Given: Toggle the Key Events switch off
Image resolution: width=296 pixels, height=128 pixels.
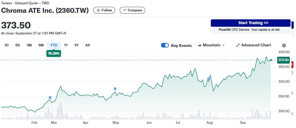Looking at the screenshot, I should pos(165,45).
